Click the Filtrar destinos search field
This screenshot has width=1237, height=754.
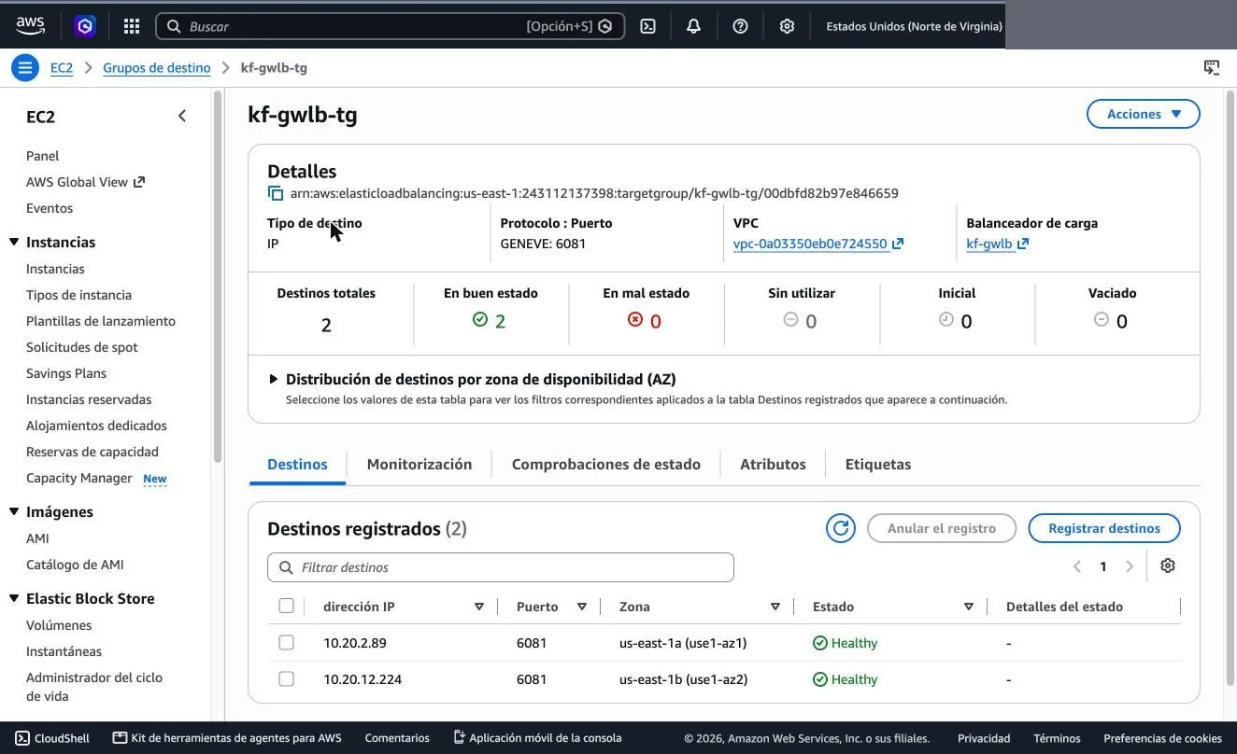pyautogui.click(x=501, y=567)
